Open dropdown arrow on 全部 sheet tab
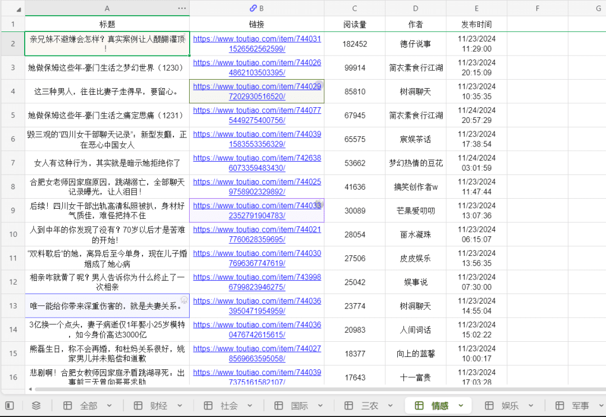 click(109, 405)
